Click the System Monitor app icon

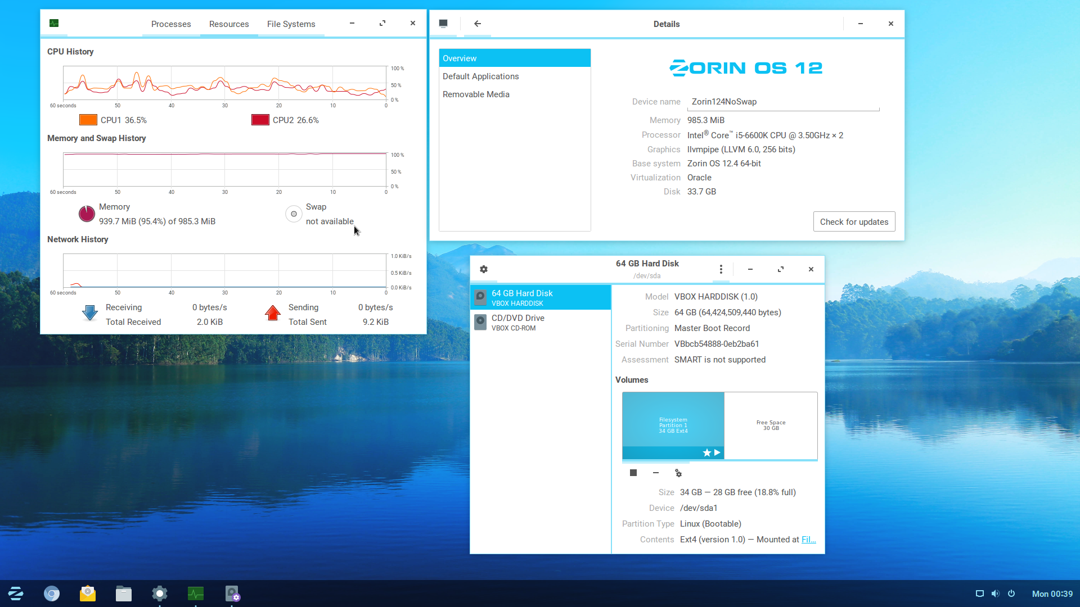pyautogui.click(x=54, y=23)
